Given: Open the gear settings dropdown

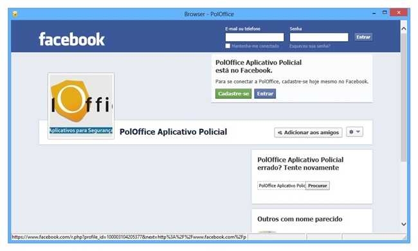Looking at the screenshot, I should click(354, 132).
